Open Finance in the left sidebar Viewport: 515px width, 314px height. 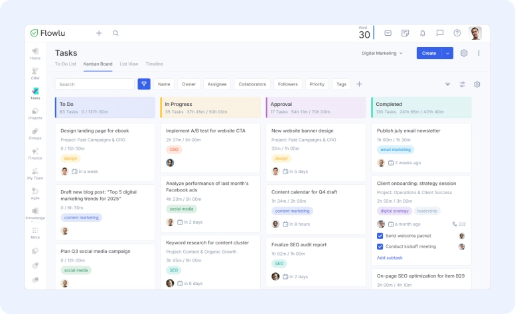(x=35, y=153)
